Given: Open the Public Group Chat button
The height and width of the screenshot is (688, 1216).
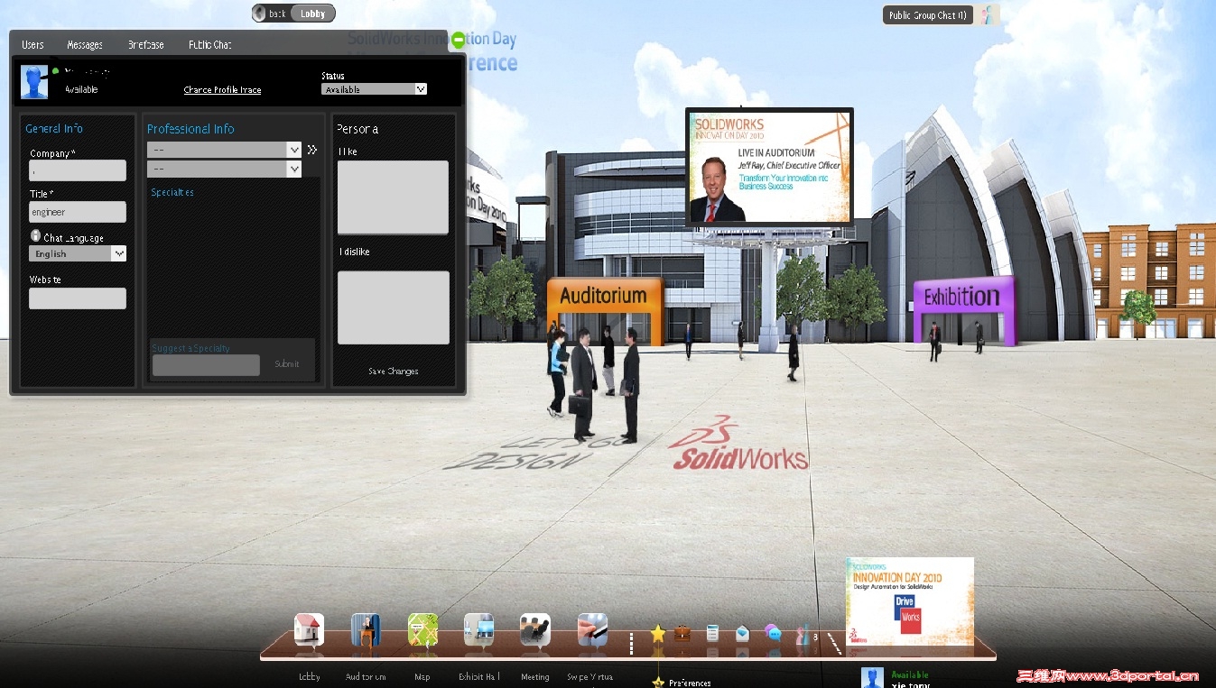Looking at the screenshot, I should pyautogui.click(x=927, y=14).
